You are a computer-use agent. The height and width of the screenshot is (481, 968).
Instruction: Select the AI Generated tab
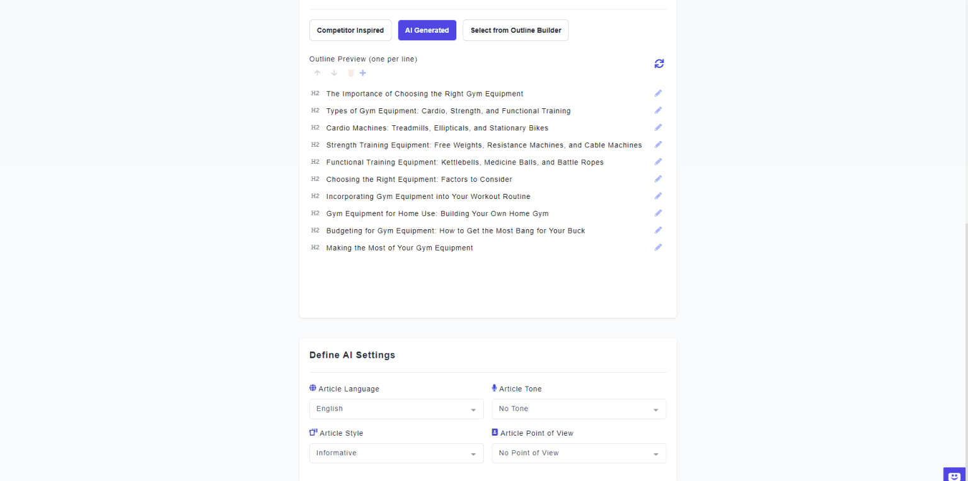point(427,30)
